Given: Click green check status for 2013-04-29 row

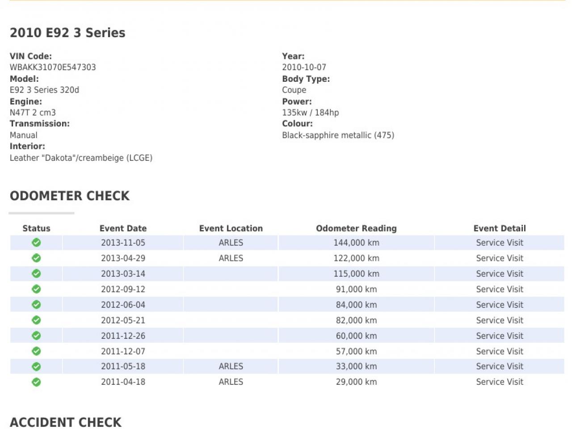Looking at the screenshot, I should [x=36, y=258].
